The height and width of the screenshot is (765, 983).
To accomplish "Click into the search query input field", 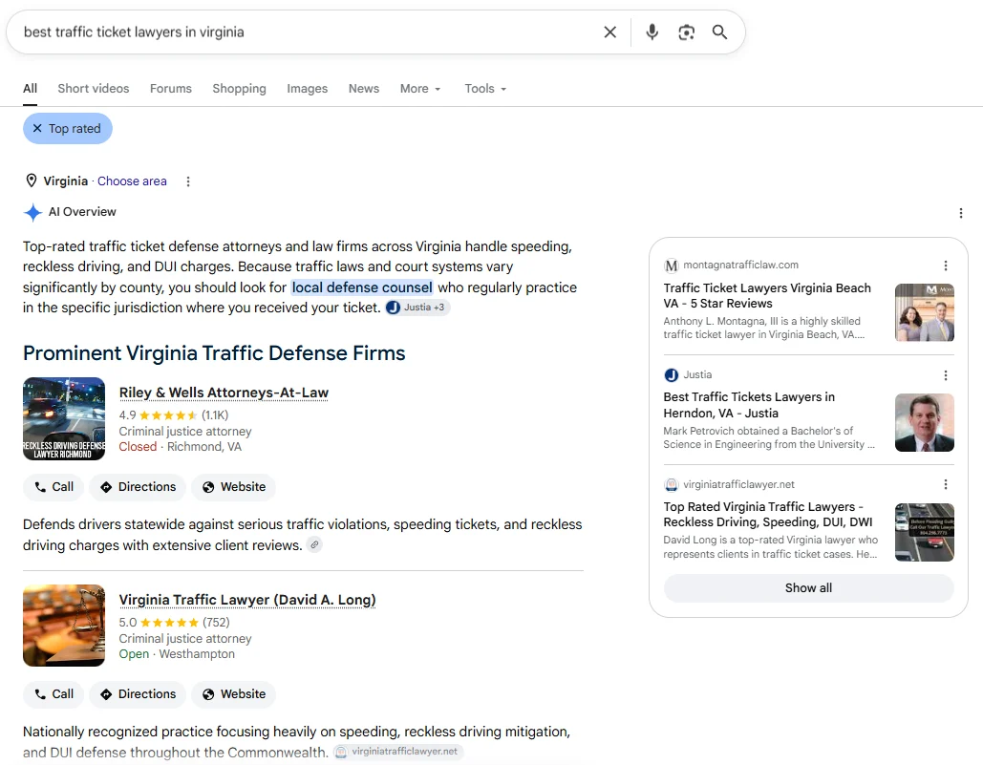I will click(x=308, y=32).
